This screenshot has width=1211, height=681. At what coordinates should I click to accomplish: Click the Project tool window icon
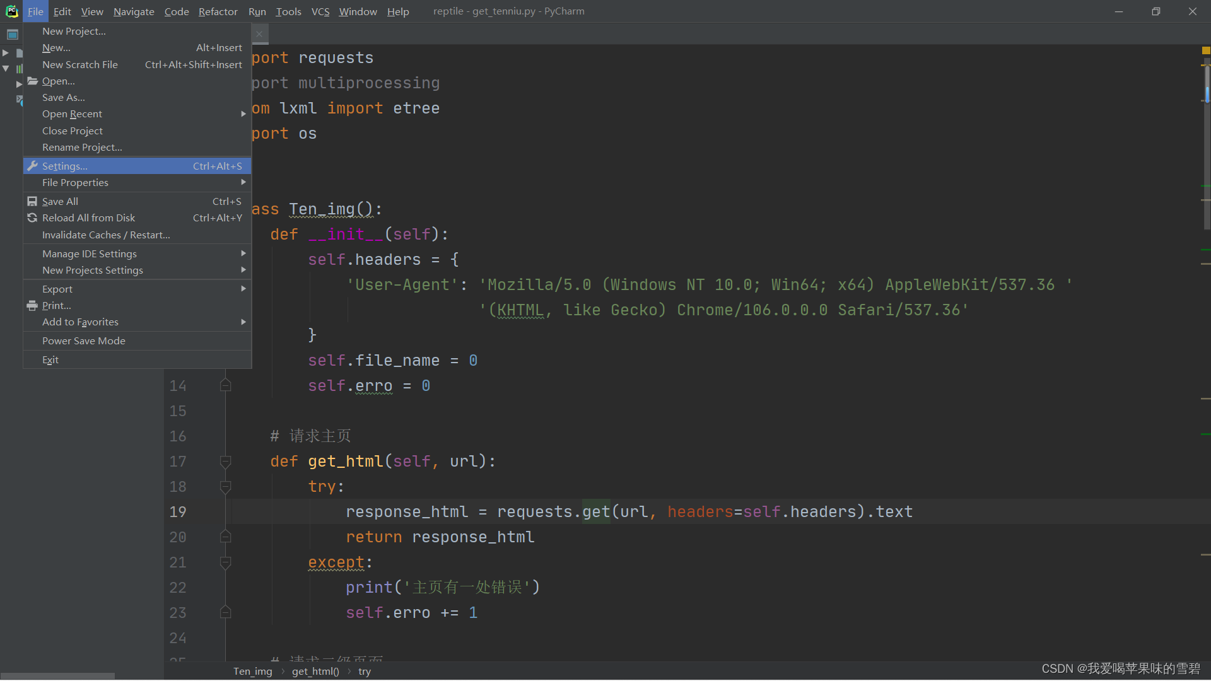pos(12,35)
